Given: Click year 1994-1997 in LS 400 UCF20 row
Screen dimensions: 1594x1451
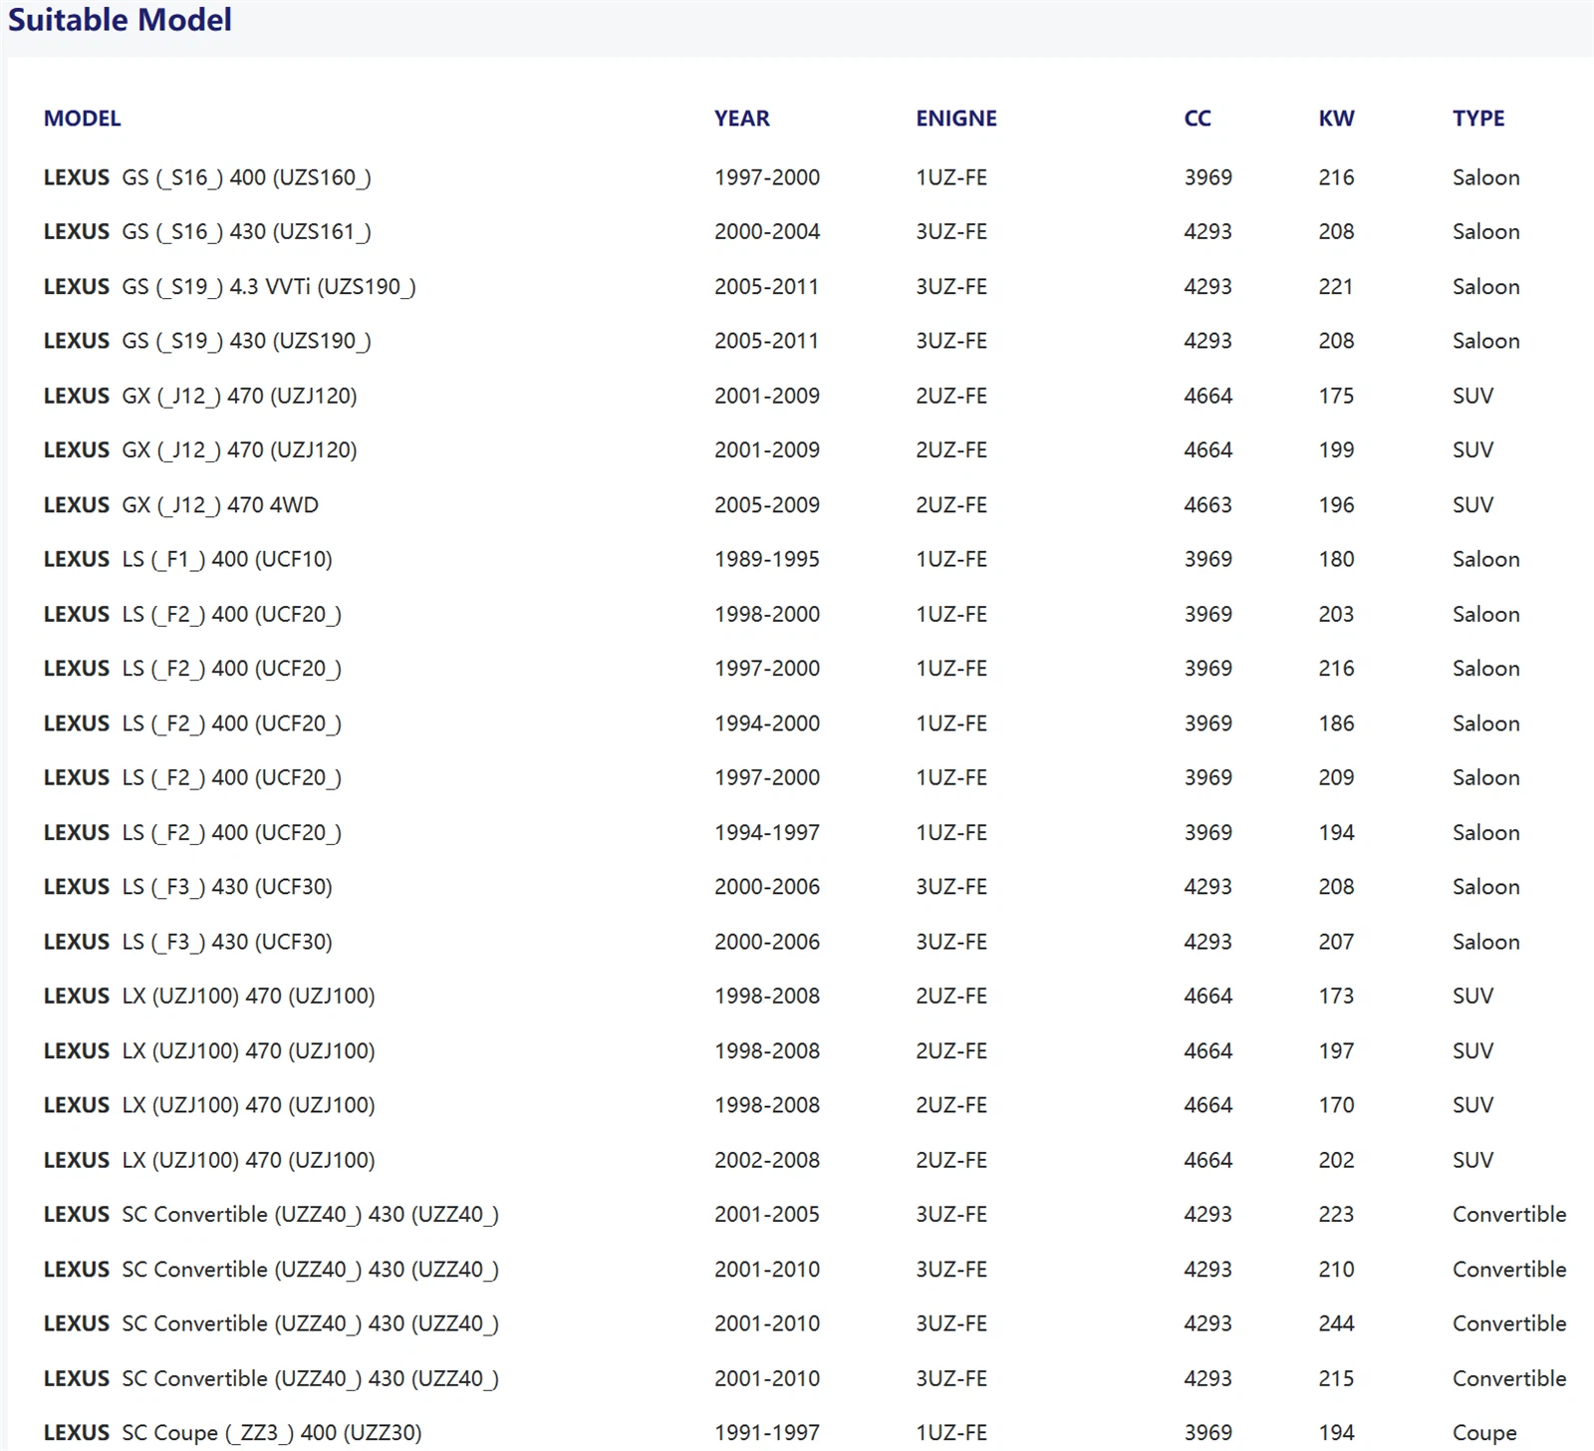Looking at the screenshot, I should pos(767,832).
